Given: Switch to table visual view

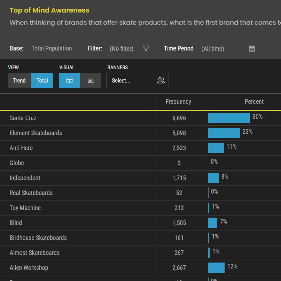Looking at the screenshot, I should coord(69,80).
